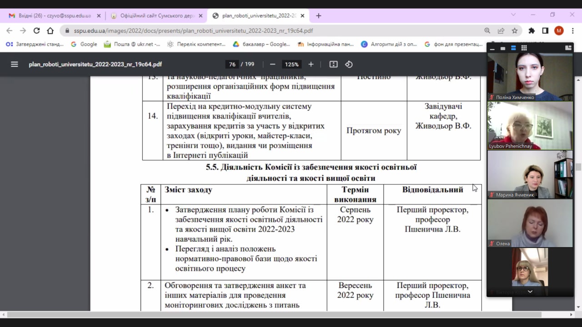Open the фон для презентац... bookmark
582x327 pixels.
(x=453, y=44)
